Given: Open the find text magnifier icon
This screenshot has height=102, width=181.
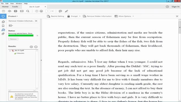Looking at the screenshot, I should [x=28, y=11].
